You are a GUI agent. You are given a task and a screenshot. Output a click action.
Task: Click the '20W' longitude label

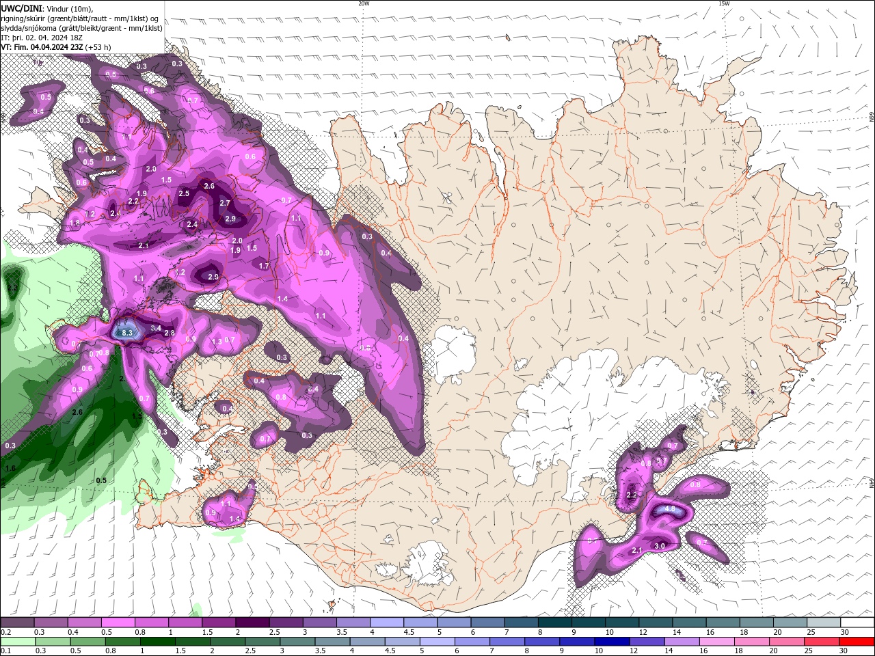(364, 3)
